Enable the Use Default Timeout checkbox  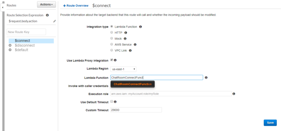(112, 102)
